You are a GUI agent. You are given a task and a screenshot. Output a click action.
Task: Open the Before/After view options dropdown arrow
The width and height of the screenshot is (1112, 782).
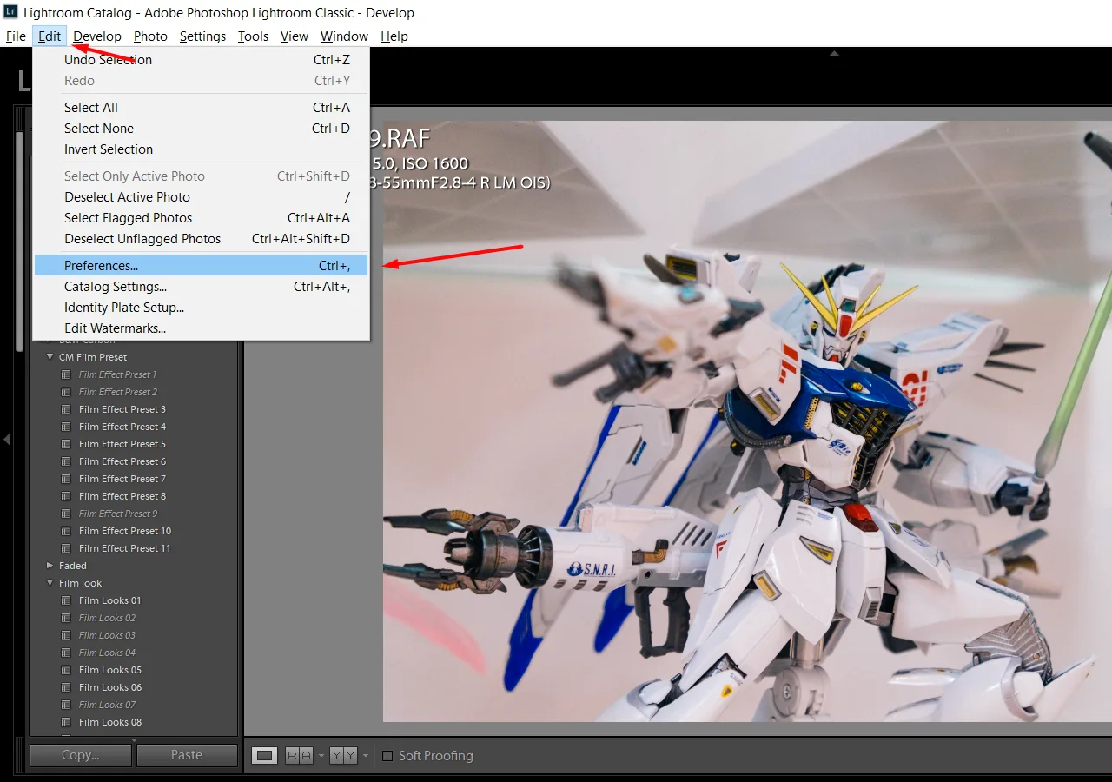click(x=366, y=756)
